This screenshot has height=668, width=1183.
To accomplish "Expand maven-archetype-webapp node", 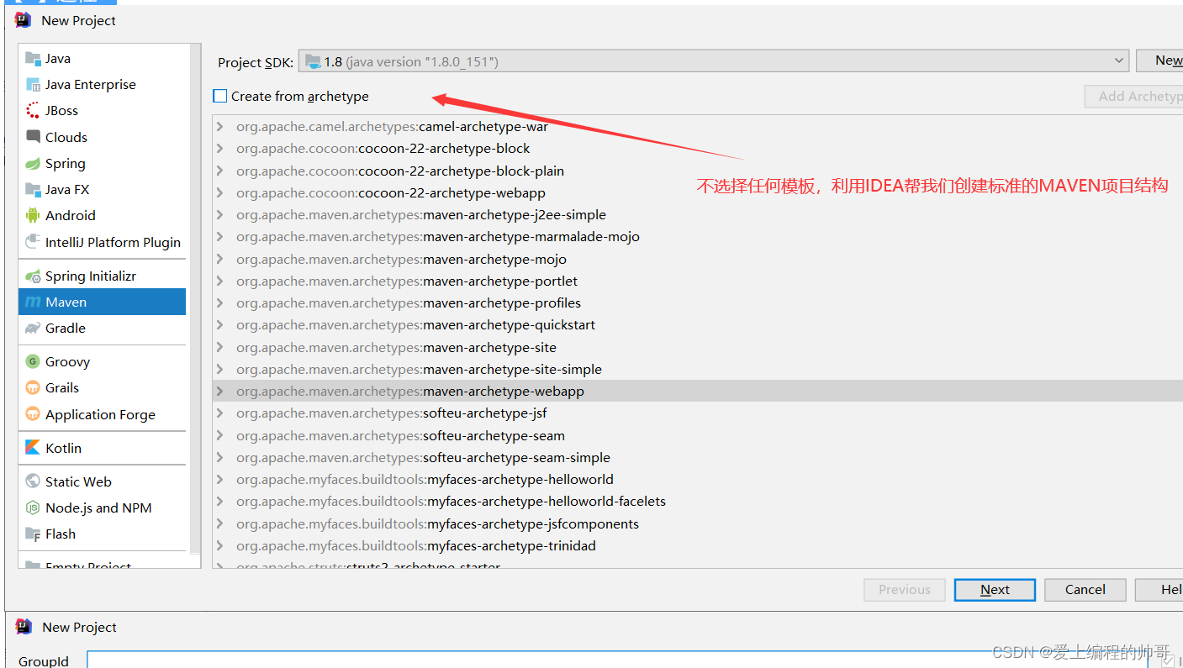I will coord(220,391).
